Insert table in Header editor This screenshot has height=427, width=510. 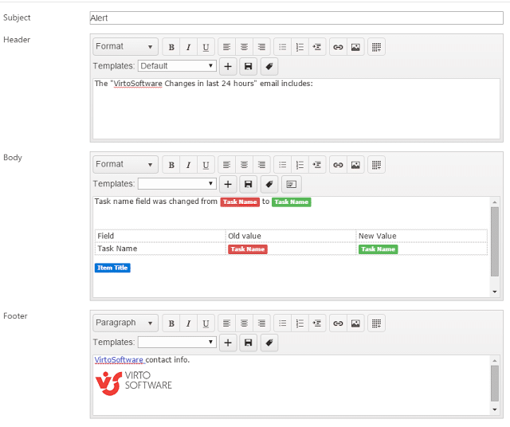[377, 47]
